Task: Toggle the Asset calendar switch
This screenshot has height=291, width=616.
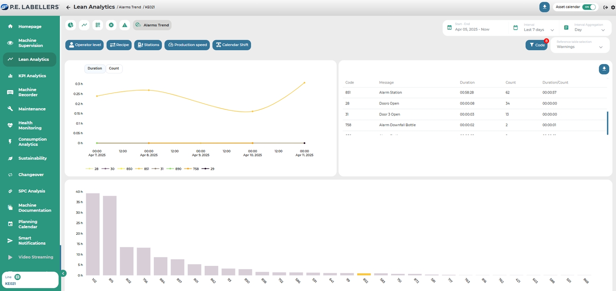Action: pyautogui.click(x=589, y=7)
